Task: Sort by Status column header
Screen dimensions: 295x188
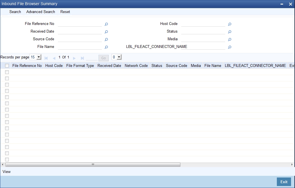Action: pos(157,66)
